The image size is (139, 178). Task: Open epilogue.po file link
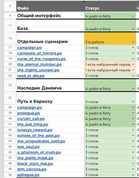pos(28,175)
